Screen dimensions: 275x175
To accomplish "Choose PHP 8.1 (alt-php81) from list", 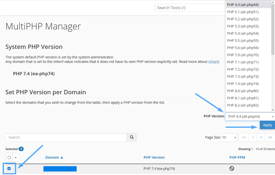I will click(243, 98).
